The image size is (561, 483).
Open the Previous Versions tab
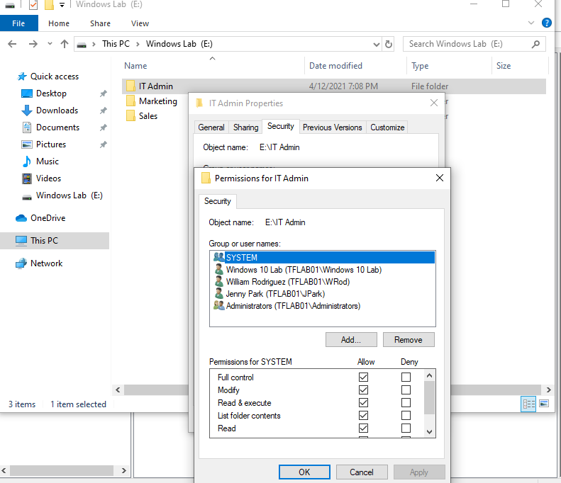(333, 127)
